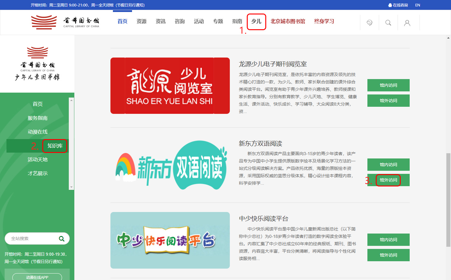Screen dimensions: 451x280
Task: Click the 少年儿童图书馆 logo in green sidebar
Action: [37, 63]
